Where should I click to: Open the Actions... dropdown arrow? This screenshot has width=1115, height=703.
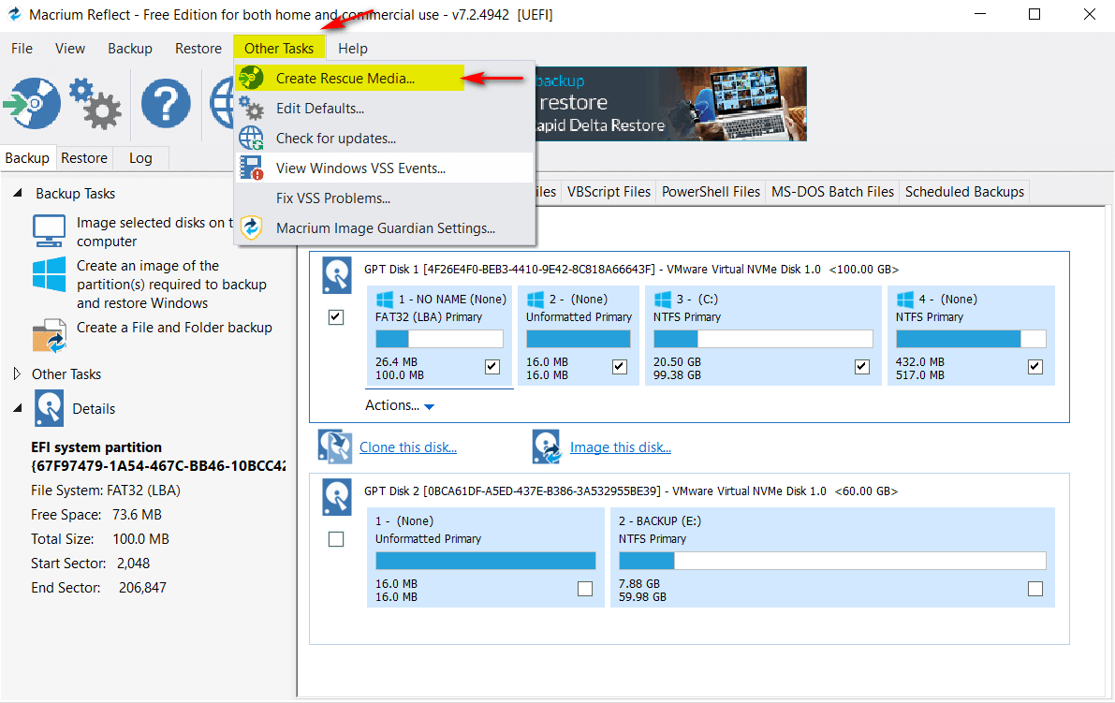pyautogui.click(x=430, y=406)
